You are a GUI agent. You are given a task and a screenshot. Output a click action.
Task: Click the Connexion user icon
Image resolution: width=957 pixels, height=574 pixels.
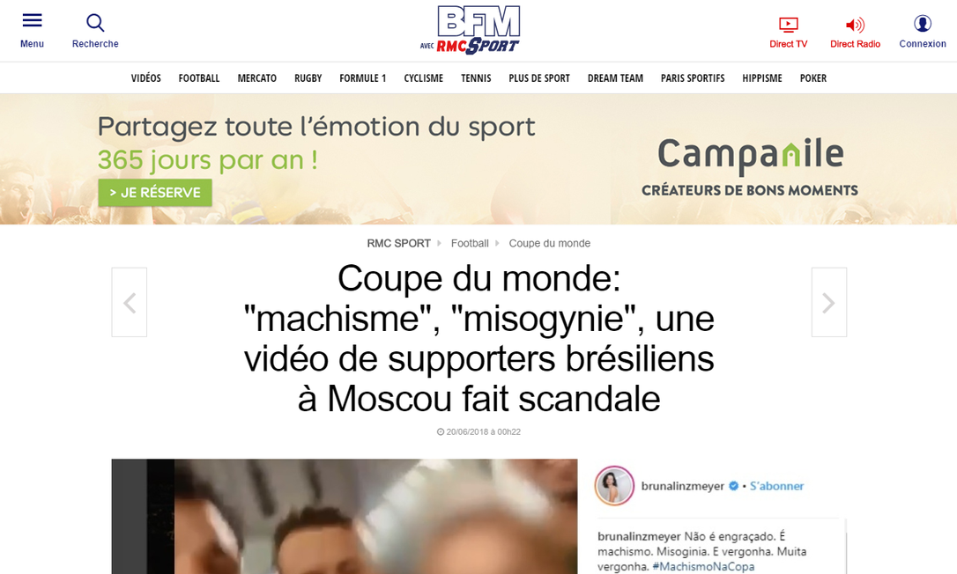click(923, 23)
